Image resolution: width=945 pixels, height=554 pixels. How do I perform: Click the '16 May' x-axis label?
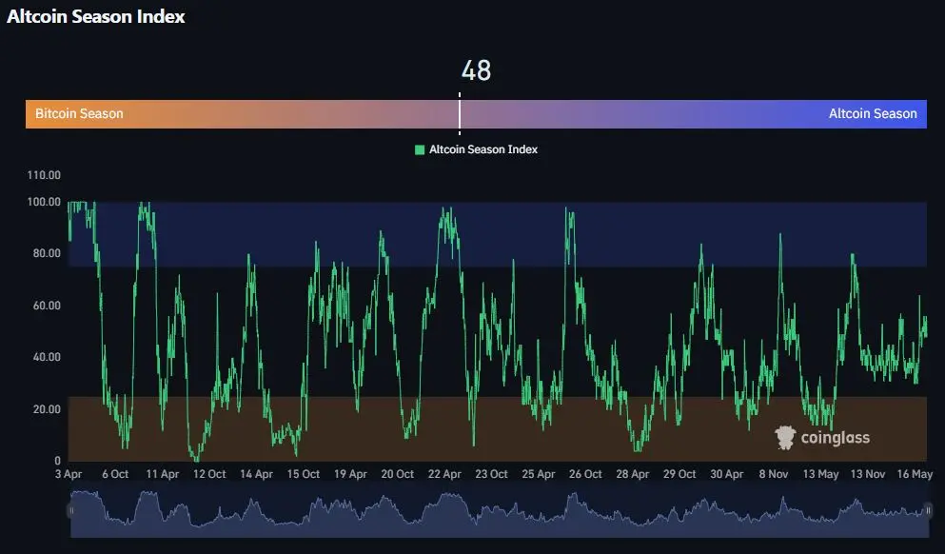[x=915, y=474]
